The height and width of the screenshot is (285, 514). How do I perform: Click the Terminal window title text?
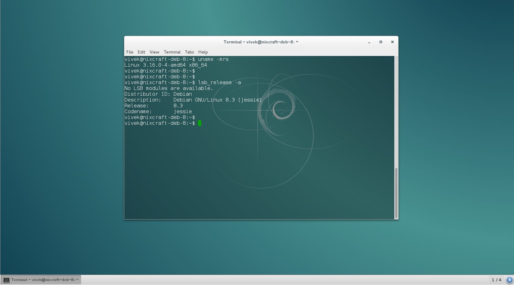coord(261,42)
